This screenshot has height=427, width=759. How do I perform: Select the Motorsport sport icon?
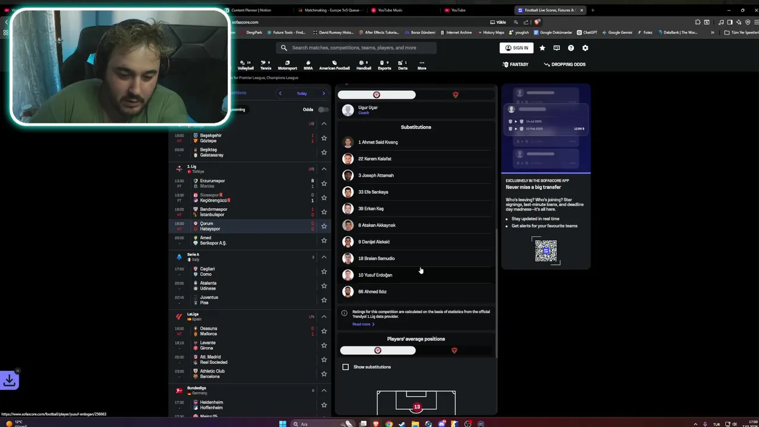tap(288, 65)
